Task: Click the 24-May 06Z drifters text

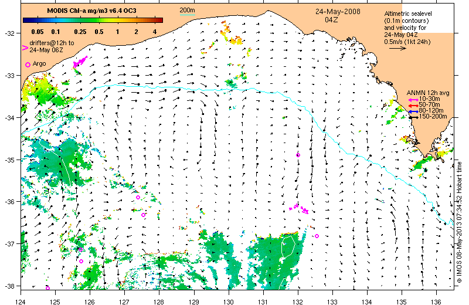Action: pos(46,50)
